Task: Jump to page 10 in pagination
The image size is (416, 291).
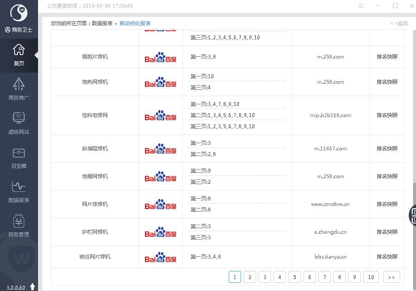Action: [x=371, y=277]
